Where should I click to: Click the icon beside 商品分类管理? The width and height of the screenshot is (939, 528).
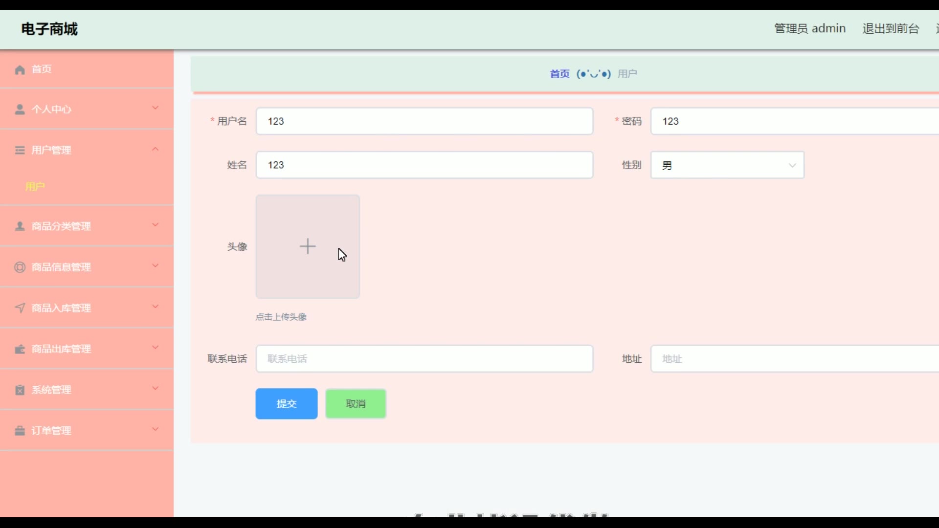tap(20, 226)
